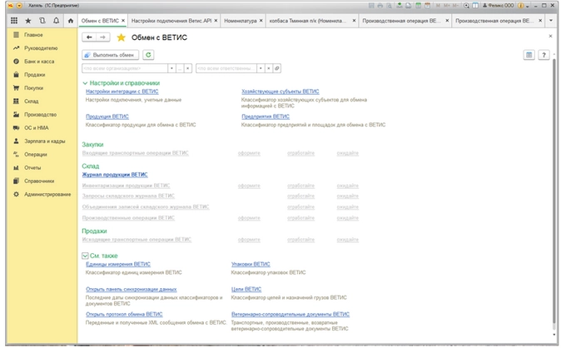
Task: Click Выполнить обмен button
Action: coord(111,55)
